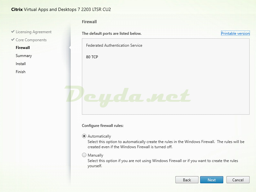Click the Finish step in sidebar
This screenshot has height=192, width=256.
click(21, 72)
